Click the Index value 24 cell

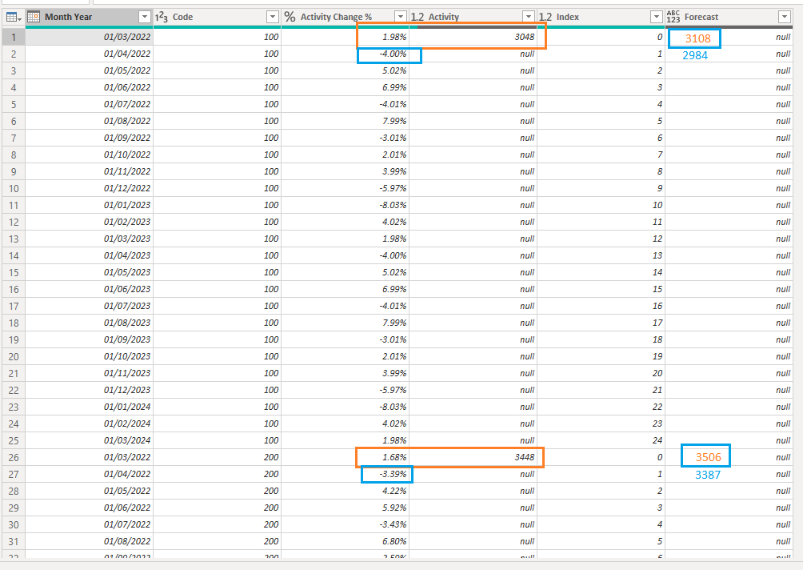pyautogui.click(x=601, y=440)
